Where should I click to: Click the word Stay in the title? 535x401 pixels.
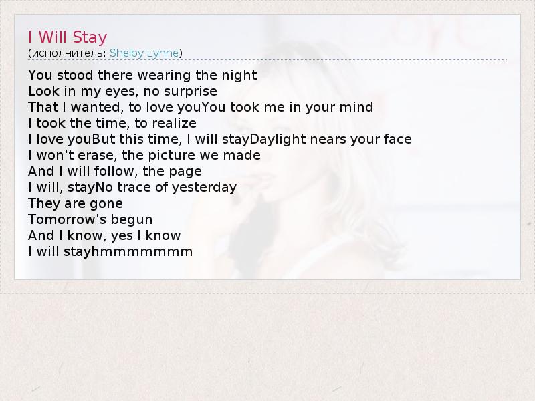coord(90,37)
